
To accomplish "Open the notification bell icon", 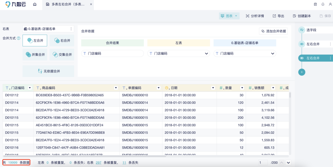I will coord(323,5).
